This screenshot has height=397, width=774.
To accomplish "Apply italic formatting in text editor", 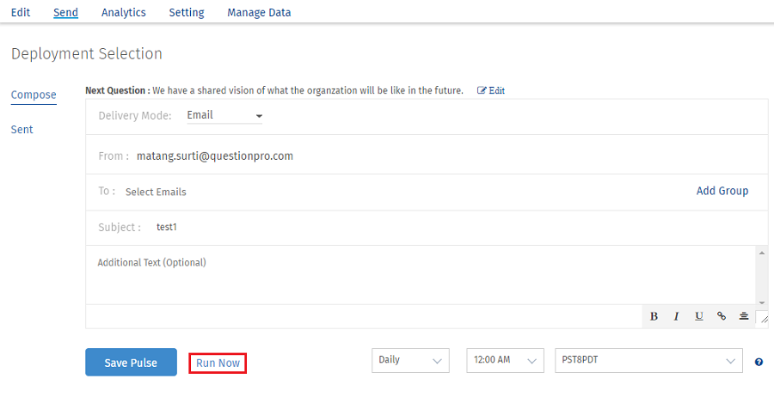I will tap(677, 316).
